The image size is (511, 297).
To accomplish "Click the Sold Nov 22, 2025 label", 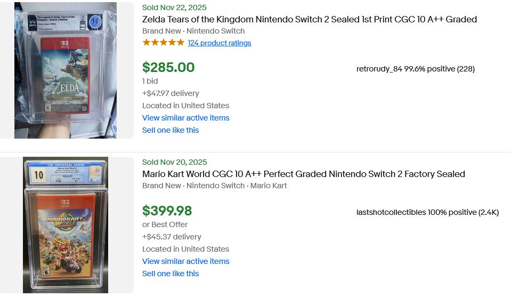I will pyautogui.click(x=174, y=7).
